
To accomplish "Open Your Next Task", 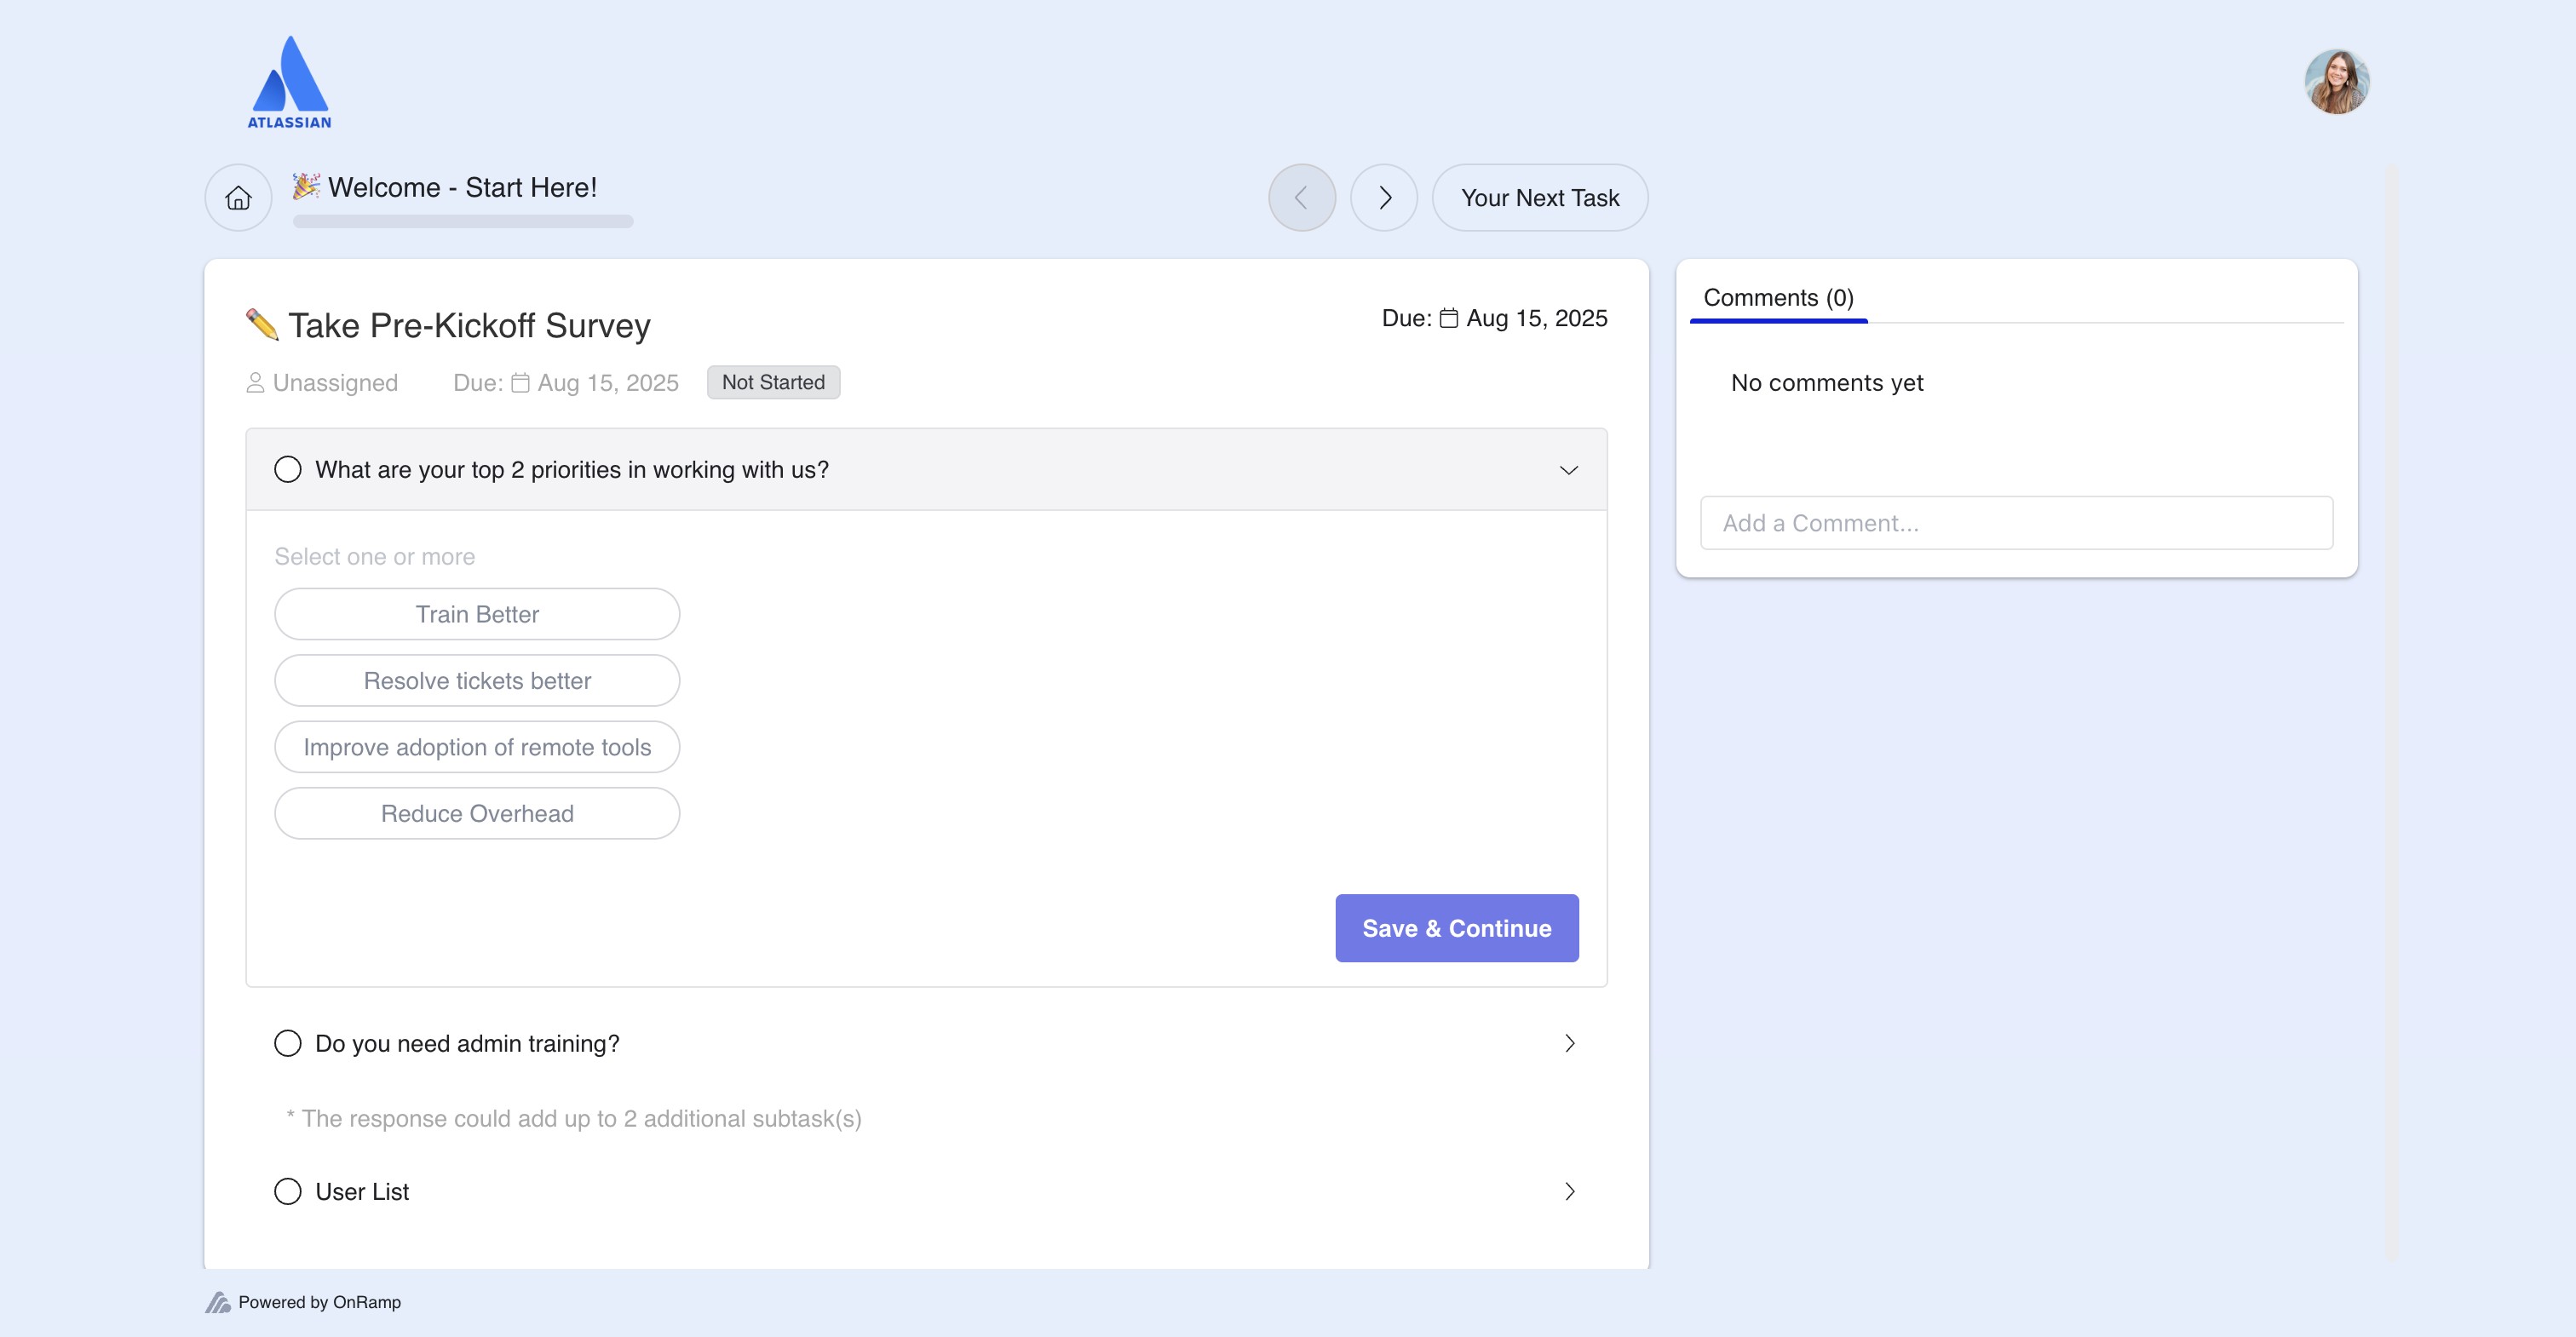I will [1540, 198].
